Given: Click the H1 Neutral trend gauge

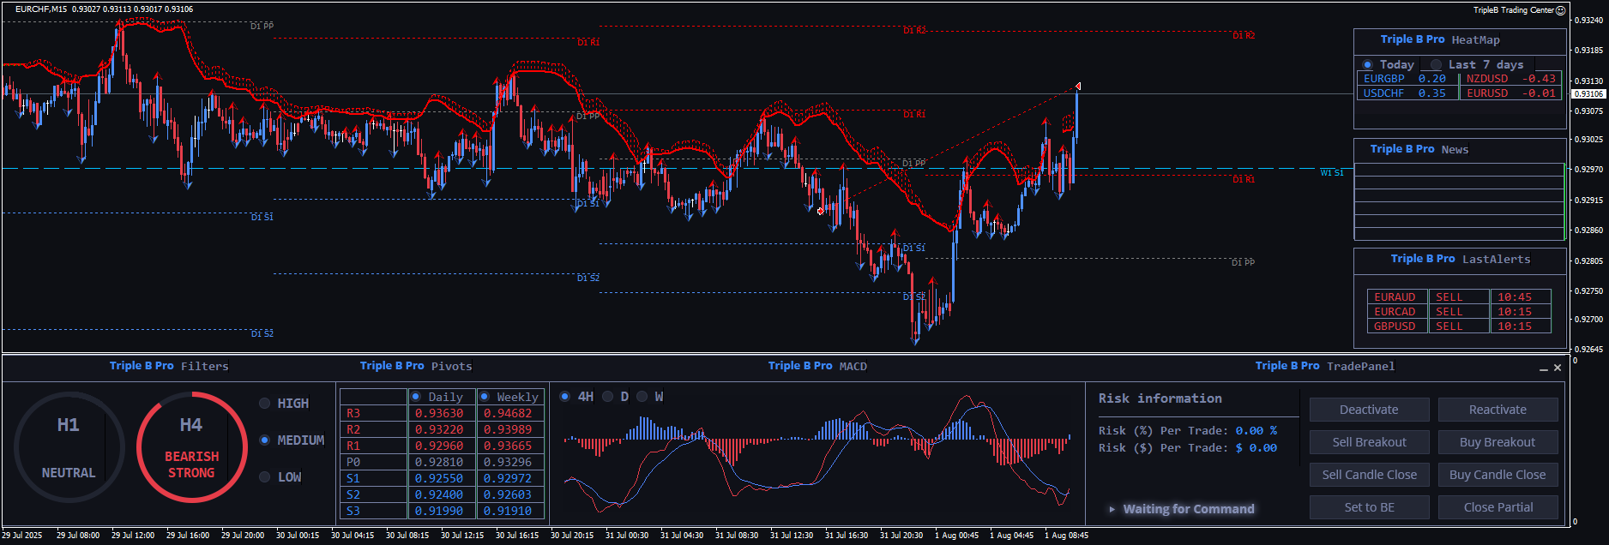Looking at the screenshot, I should (x=69, y=447).
